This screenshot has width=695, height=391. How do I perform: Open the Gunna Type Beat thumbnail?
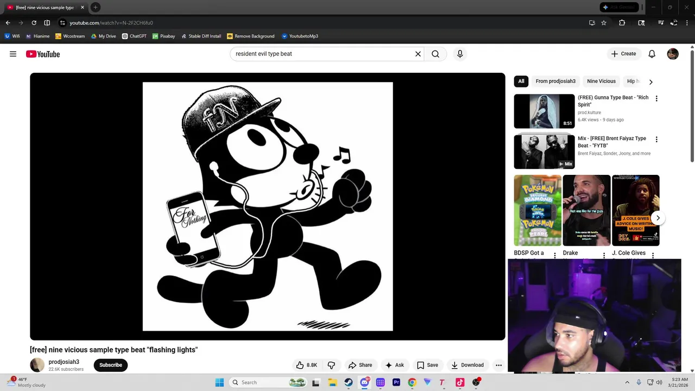click(544, 111)
